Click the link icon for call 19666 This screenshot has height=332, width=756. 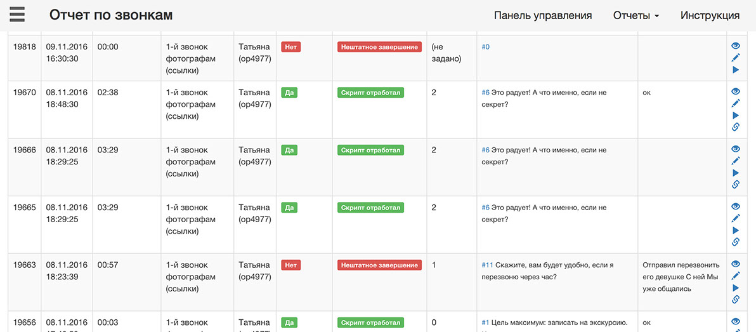[x=736, y=185]
